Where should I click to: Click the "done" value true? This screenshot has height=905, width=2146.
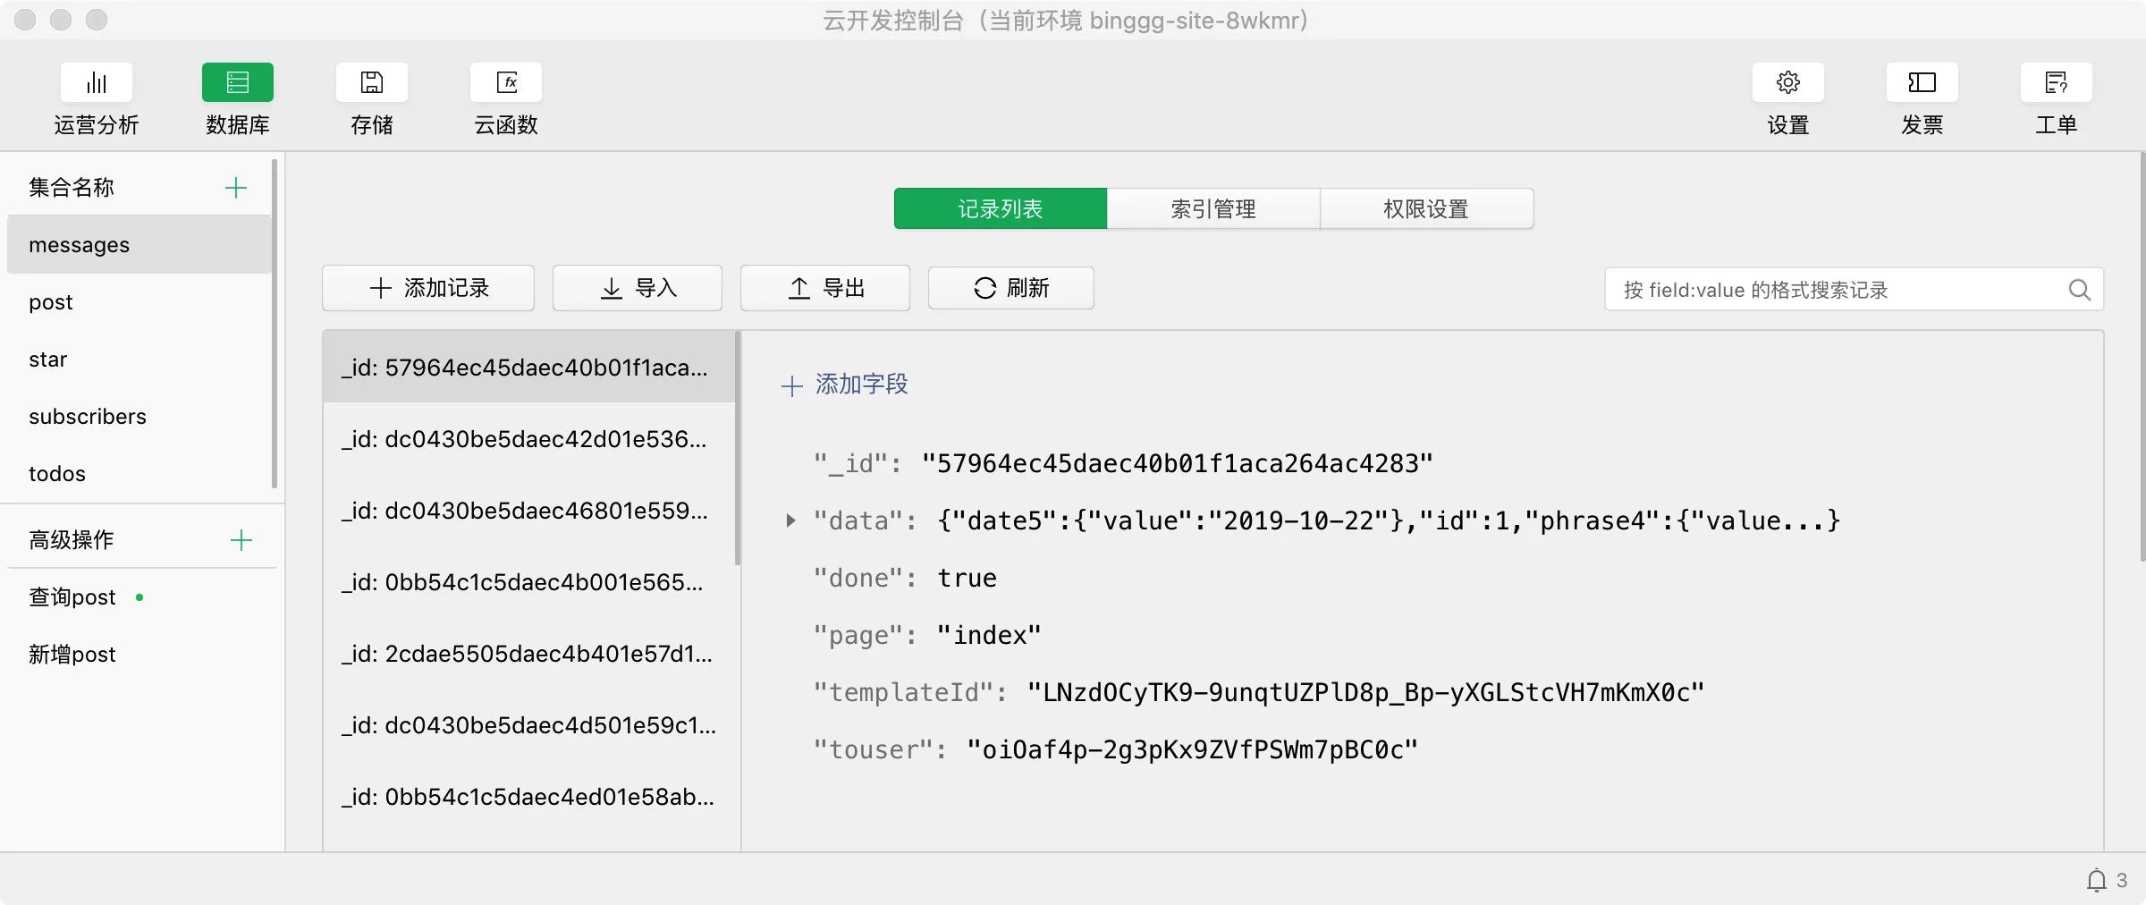(967, 578)
